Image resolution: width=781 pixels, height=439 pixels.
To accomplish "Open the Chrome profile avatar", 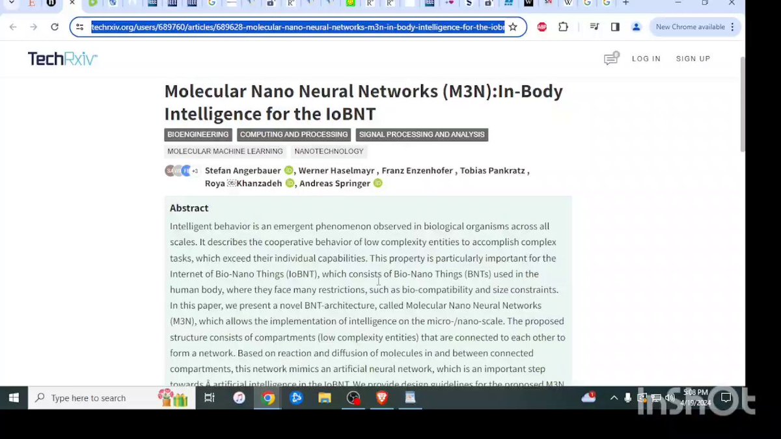I will coord(637,27).
